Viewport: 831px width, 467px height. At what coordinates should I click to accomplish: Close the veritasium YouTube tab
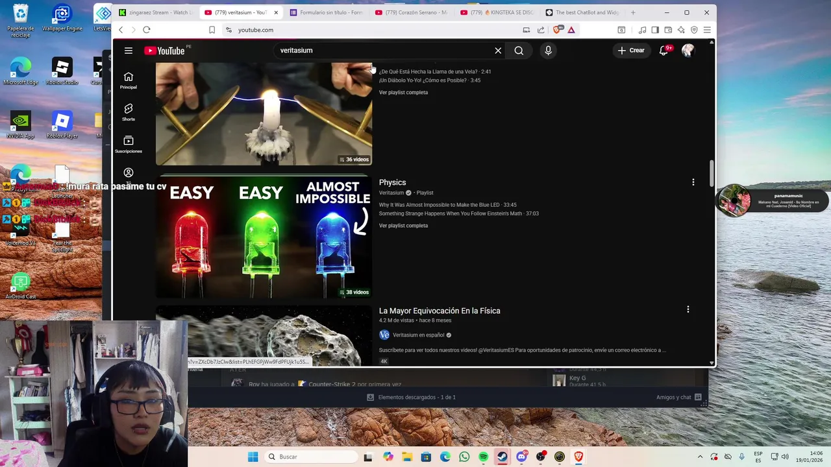coord(276,12)
